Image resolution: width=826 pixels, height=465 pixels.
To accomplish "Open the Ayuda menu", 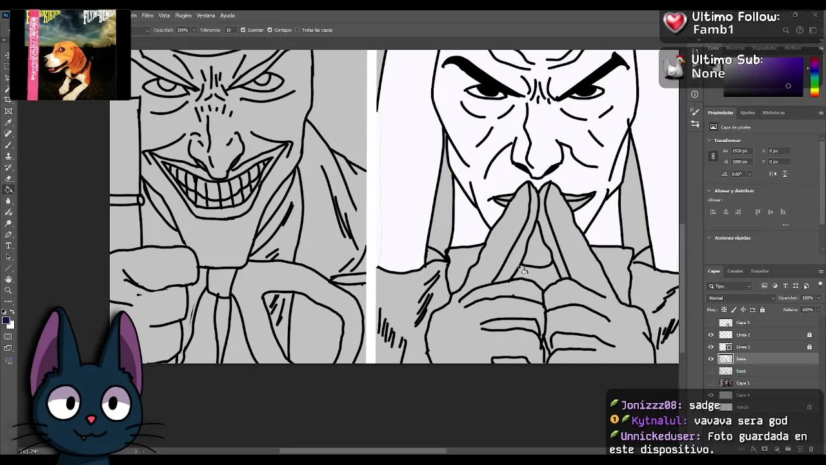I will (227, 15).
